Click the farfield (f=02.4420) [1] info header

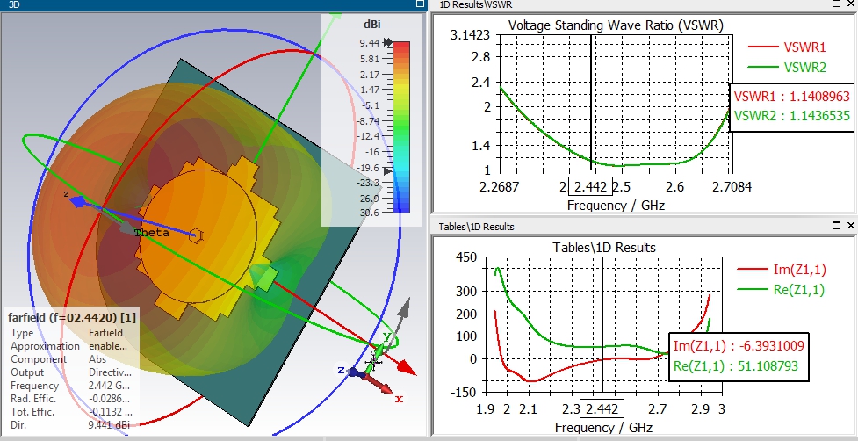[x=72, y=317]
